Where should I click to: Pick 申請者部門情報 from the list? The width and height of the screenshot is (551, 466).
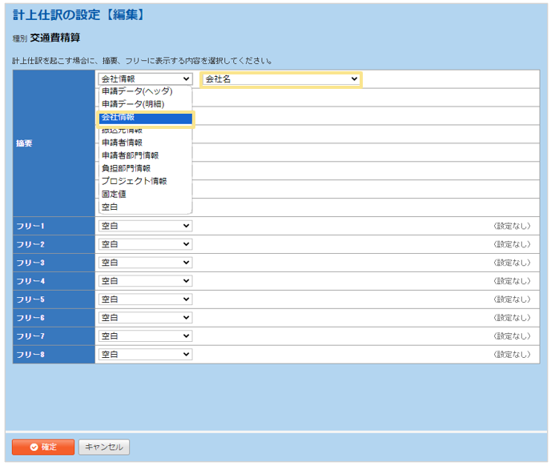coord(130,155)
